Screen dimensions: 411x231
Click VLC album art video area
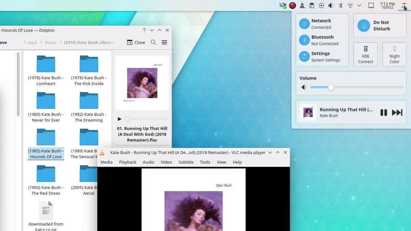pyautogui.click(x=194, y=199)
